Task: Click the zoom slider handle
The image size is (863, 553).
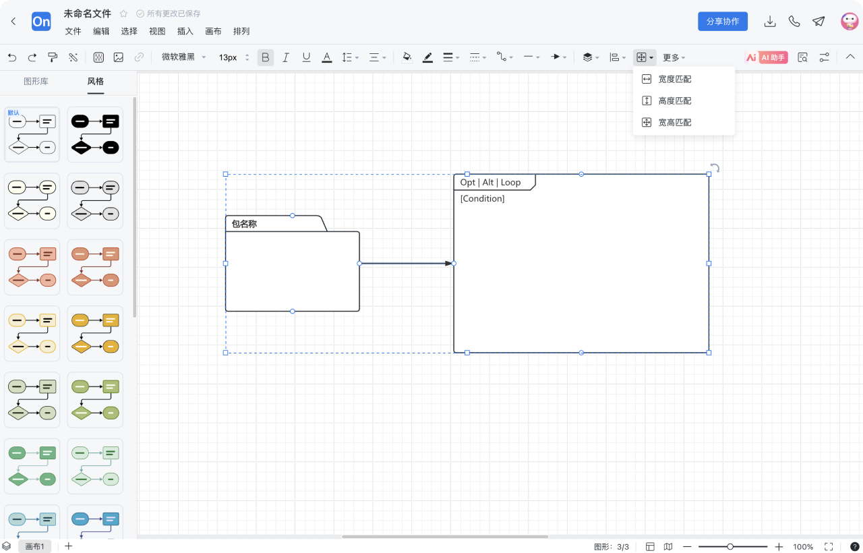Action: [730, 546]
